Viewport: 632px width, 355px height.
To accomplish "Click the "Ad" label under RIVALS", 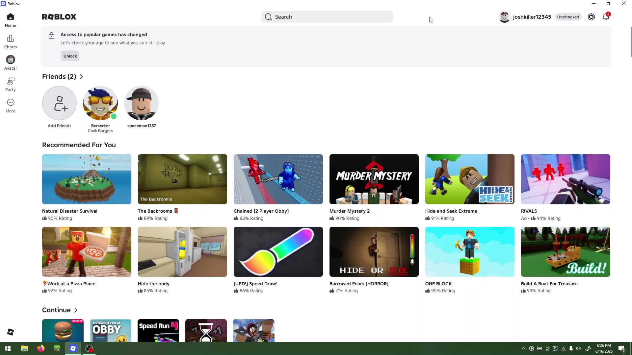I will [524, 218].
